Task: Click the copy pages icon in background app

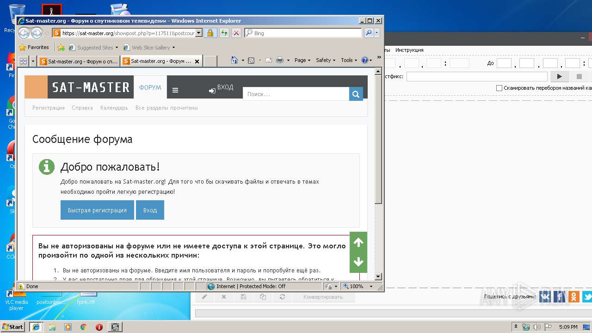Action: pos(263,297)
